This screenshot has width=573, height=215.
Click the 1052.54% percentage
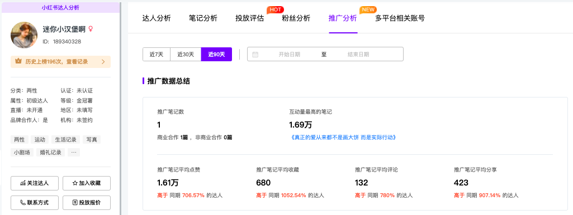tap(293, 196)
